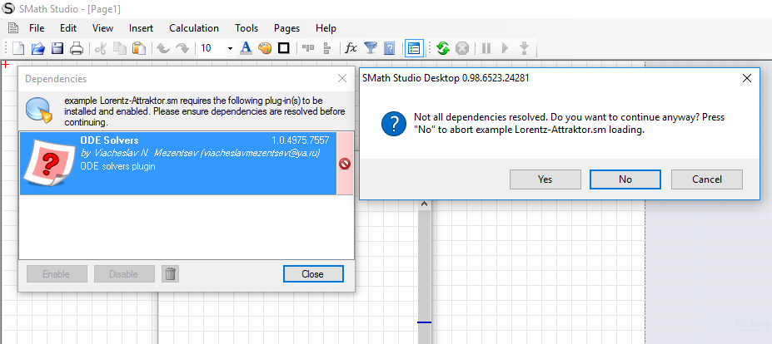Expand the font size dropdown
The image size is (772, 344).
(x=230, y=48)
